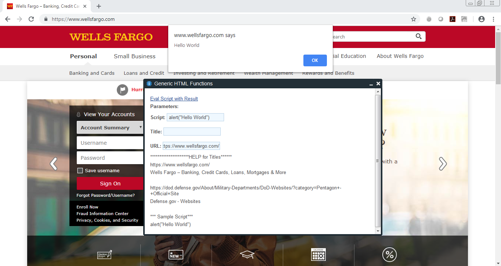Click into the Script input field
This screenshot has height=266, width=501.
coord(195,117)
